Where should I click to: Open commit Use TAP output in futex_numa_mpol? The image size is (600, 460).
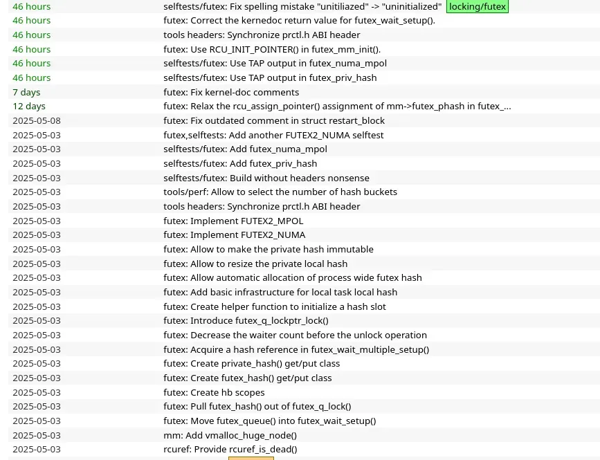pyautogui.click(x=275, y=64)
